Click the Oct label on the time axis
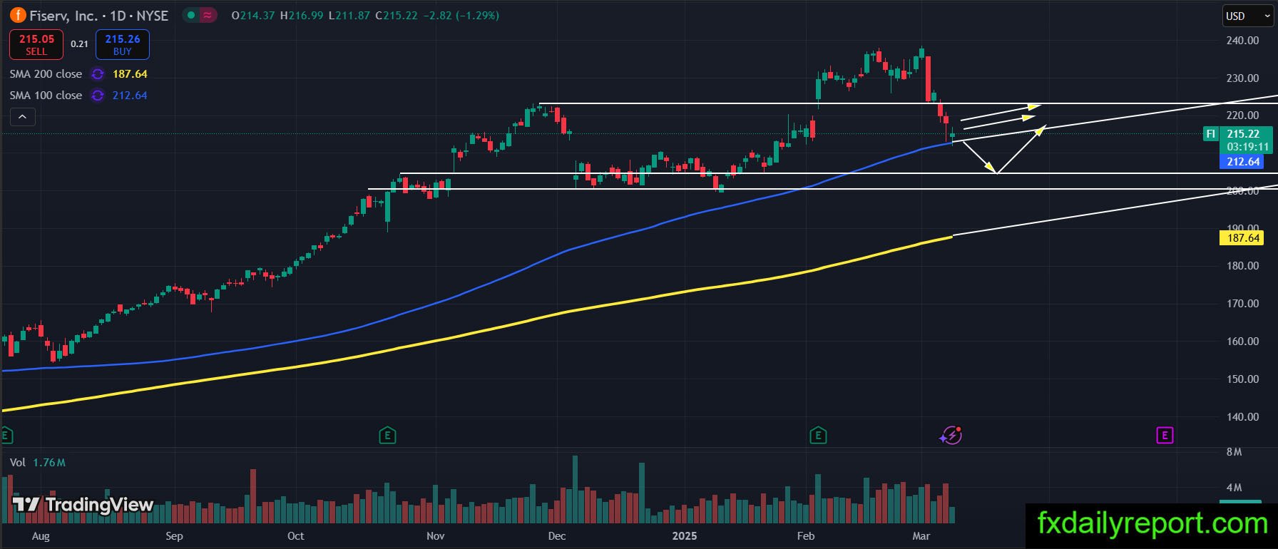 click(x=295, y=536)
